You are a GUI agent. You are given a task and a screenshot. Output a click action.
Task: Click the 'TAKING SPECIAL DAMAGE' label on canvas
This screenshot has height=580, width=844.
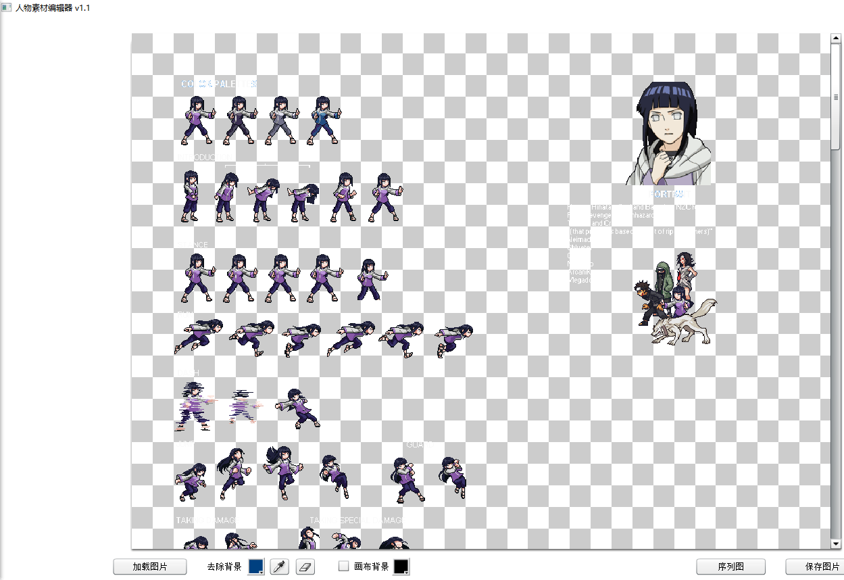(x=357, y=521)
